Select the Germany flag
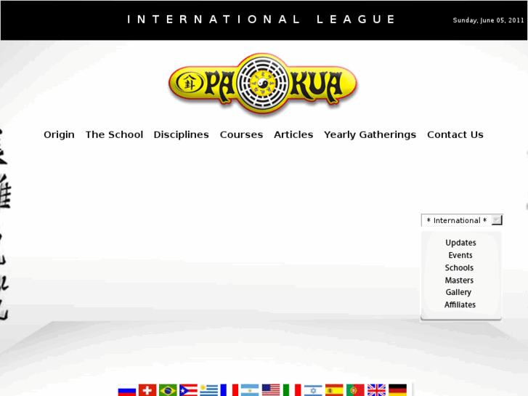Screen dimensions: 528x396 pos(398,390)
